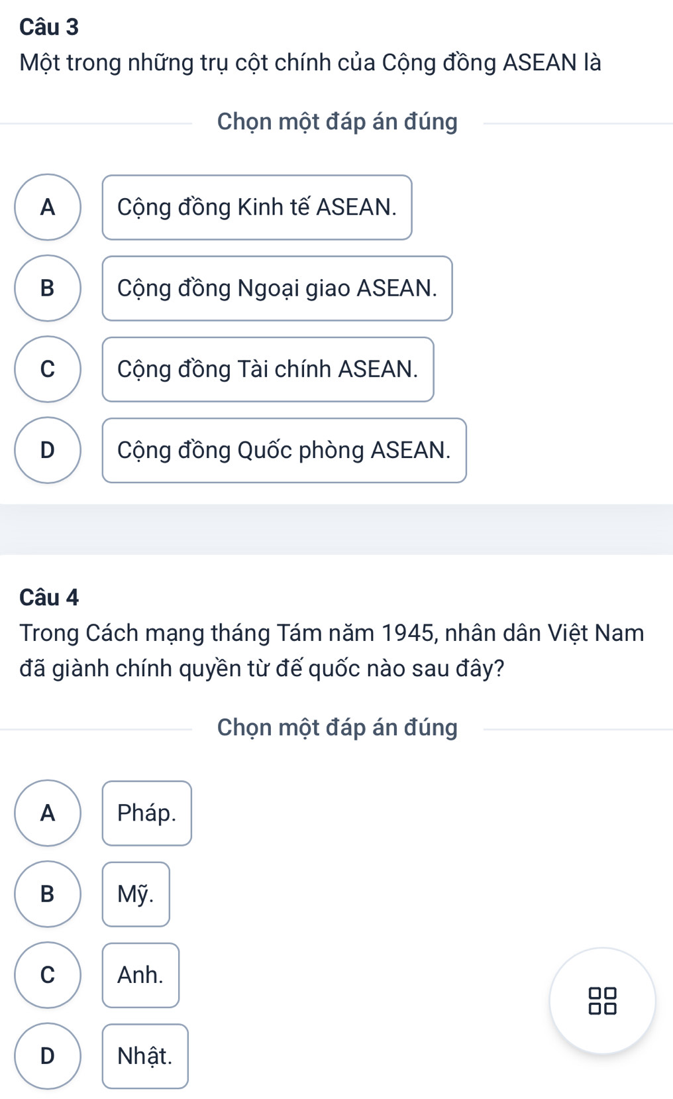
Task: Pick option D circle in Câu 4
Action: pos(48,1056)
